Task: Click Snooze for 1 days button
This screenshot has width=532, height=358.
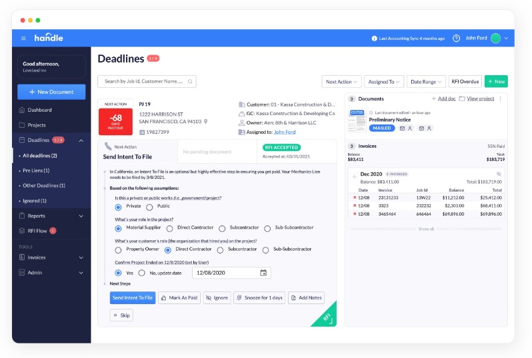Action: tap(259, 297)
